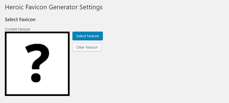Click the dot of the question mark
This screenshot has height=103, width=229.
coord(36,78)
